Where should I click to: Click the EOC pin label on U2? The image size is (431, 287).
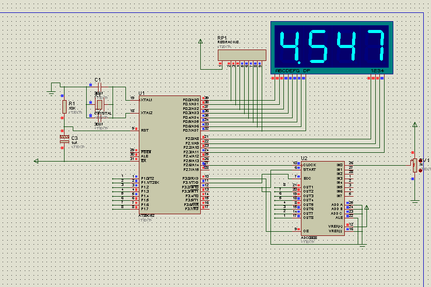pyautogui.click(x=307, y=179)
